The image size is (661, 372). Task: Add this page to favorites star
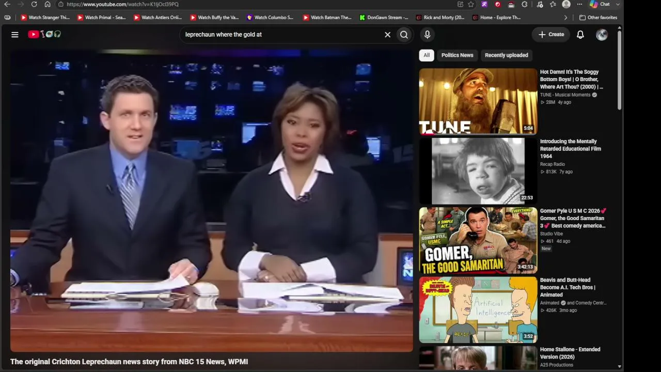pos(471,4)
